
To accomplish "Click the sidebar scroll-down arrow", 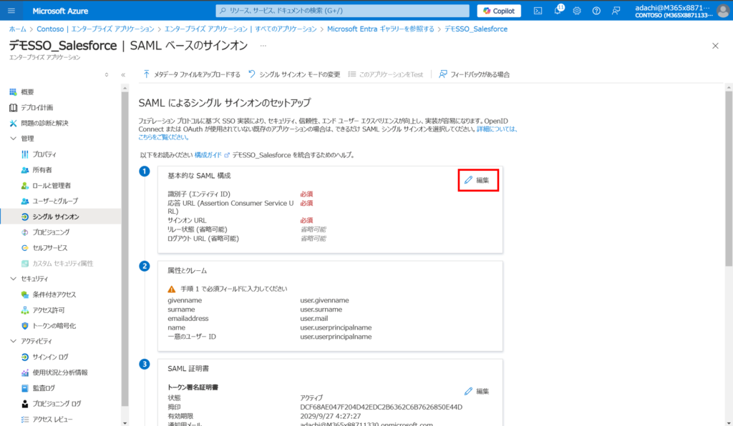I will [125, 422].
